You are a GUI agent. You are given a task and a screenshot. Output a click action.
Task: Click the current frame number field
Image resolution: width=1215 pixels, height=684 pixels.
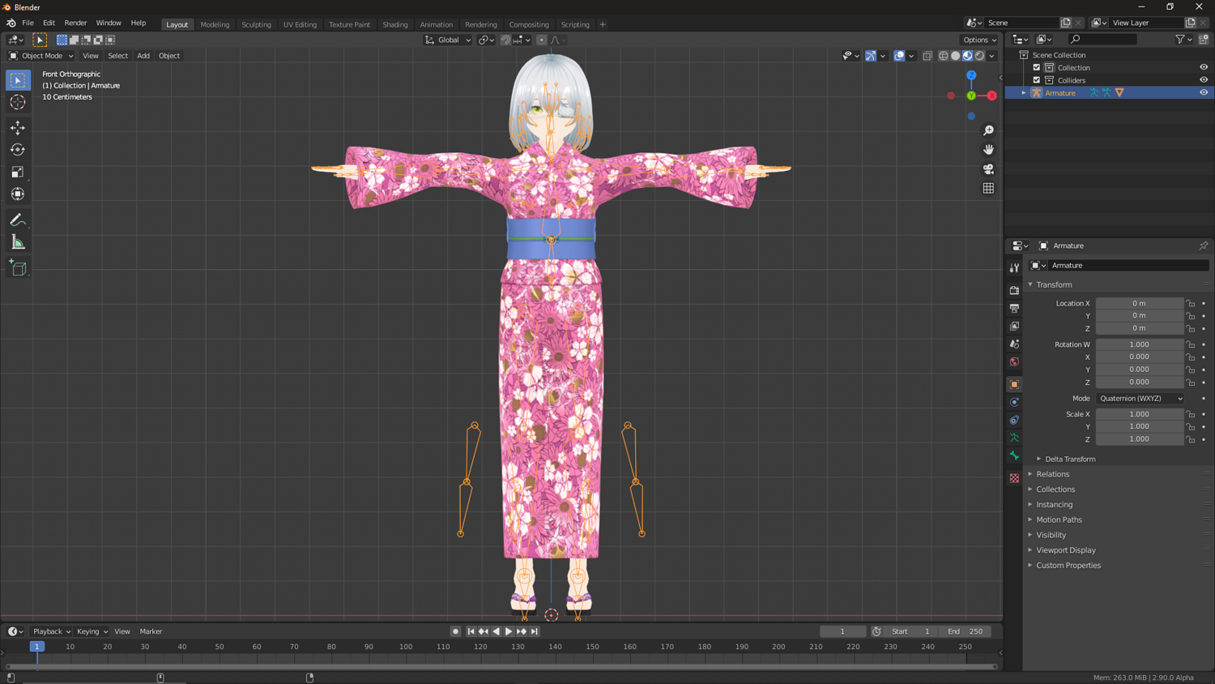842,631
